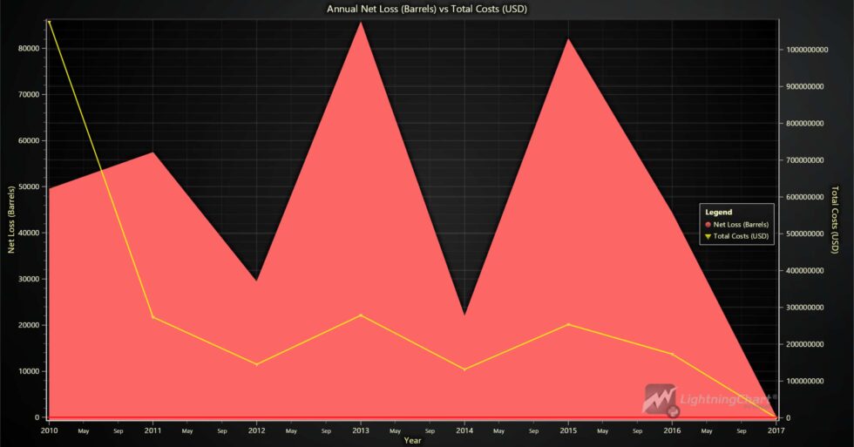Screen dimensions: 854x447
Task: Click the 2012 x-axis label
Action: pos(256,430)
